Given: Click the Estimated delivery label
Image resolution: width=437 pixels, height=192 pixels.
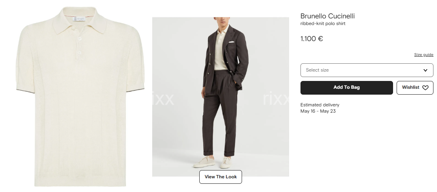Looking at the screenshot, I should (x=320, y=105).
